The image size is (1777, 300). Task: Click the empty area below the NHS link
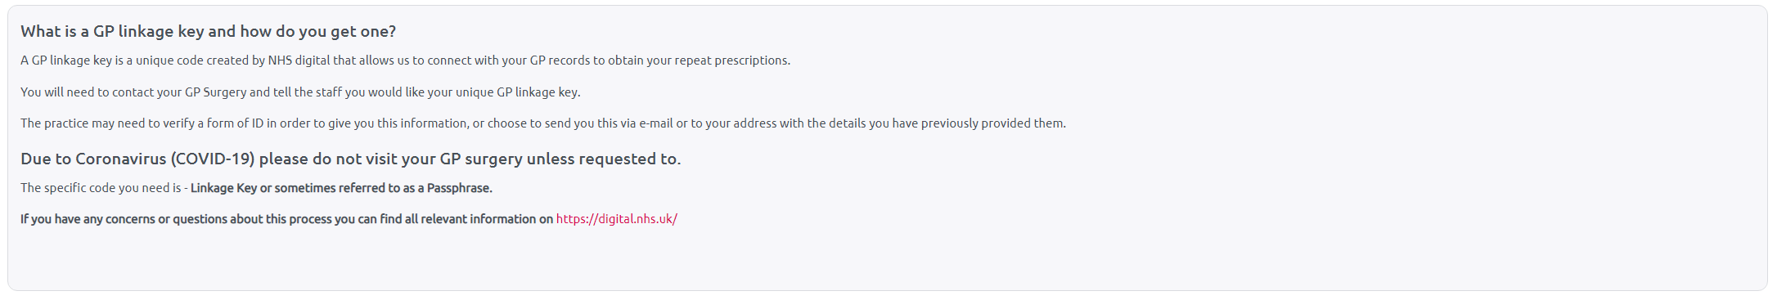(888, 259)
